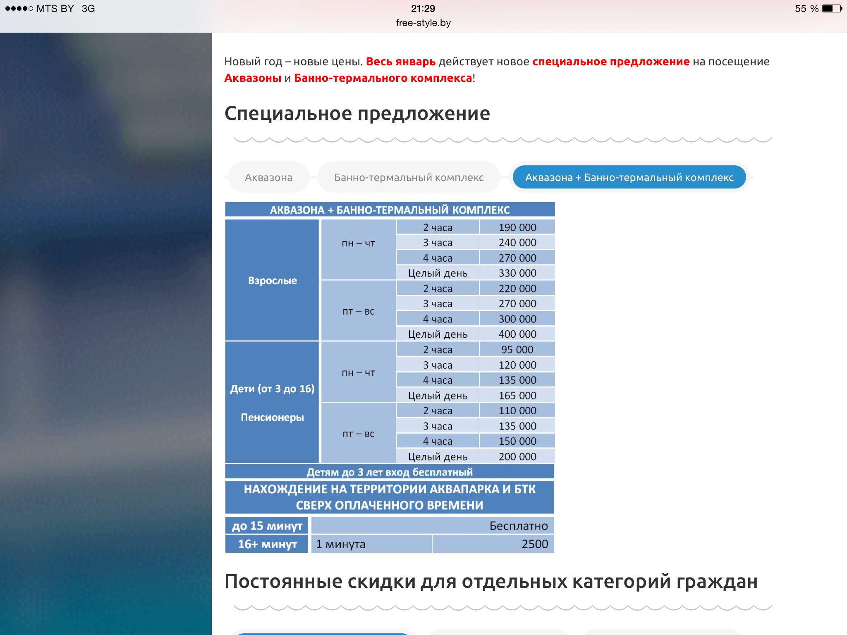This screenshot has height=635, width=847.
Task: Click the 110 000 price cell
Action: pyautogui.click(x=517, y=411)
